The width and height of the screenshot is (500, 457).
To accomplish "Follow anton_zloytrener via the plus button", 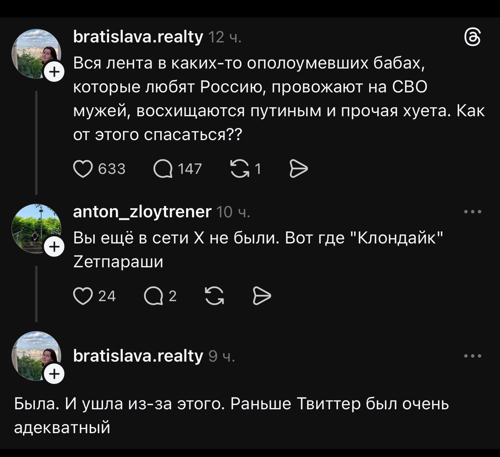I will click(x=54, y=246).
